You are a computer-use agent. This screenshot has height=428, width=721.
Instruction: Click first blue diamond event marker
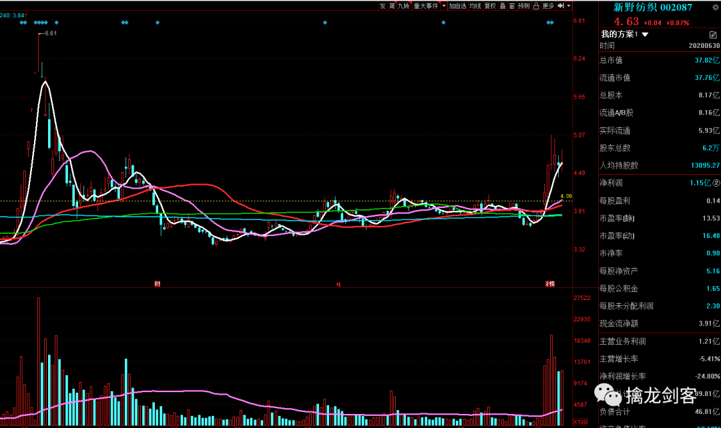(22, 23)
